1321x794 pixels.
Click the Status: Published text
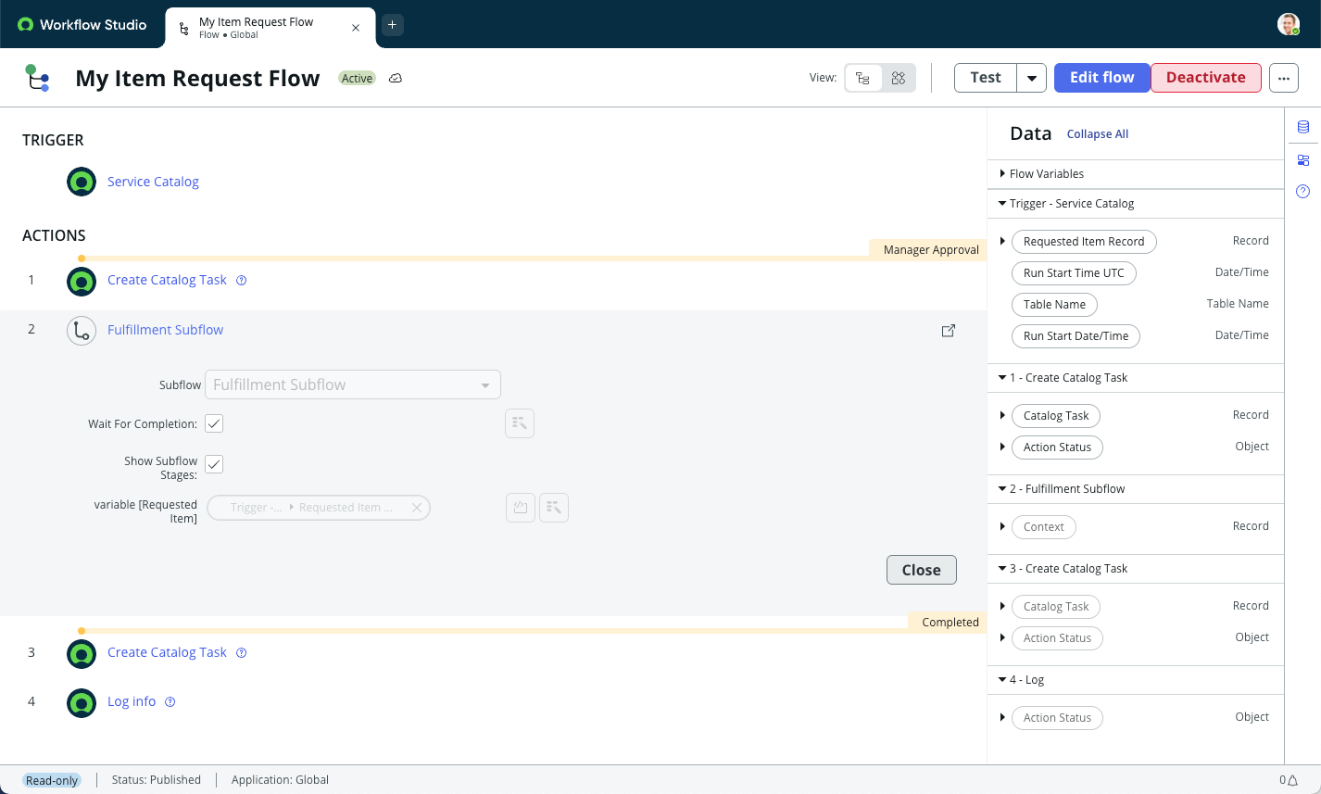coord(157,780)
